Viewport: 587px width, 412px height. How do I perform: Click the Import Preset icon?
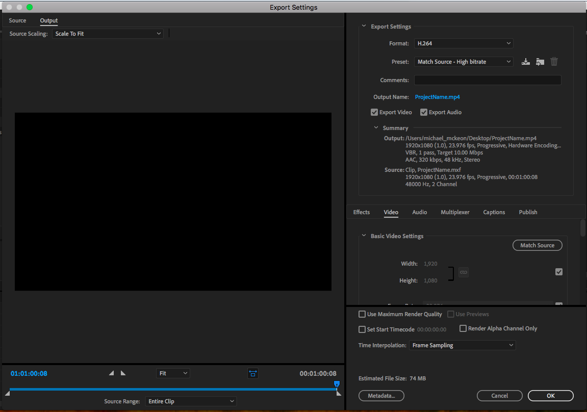540,62
